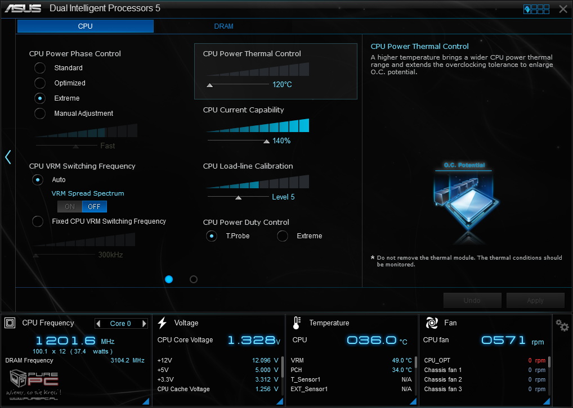The height and width of the screenshot is (408, 573).
Task: Click the PCH 34.0 °C value
Action: (402, 370)
